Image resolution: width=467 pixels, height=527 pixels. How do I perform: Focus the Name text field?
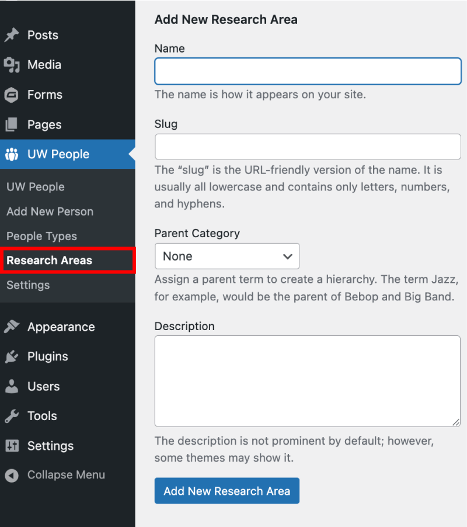308,71
